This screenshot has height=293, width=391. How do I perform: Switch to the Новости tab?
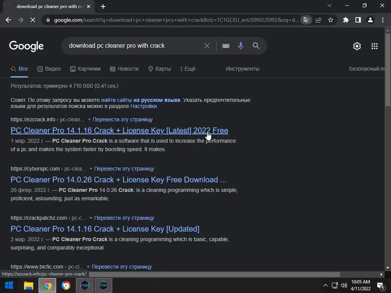124,69
